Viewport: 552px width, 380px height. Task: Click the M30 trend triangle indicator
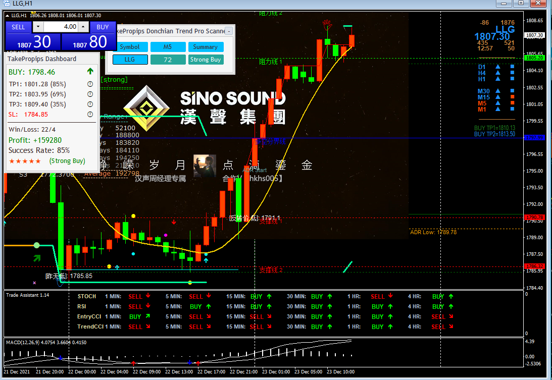pyautogui.click(x=498, y=91)
